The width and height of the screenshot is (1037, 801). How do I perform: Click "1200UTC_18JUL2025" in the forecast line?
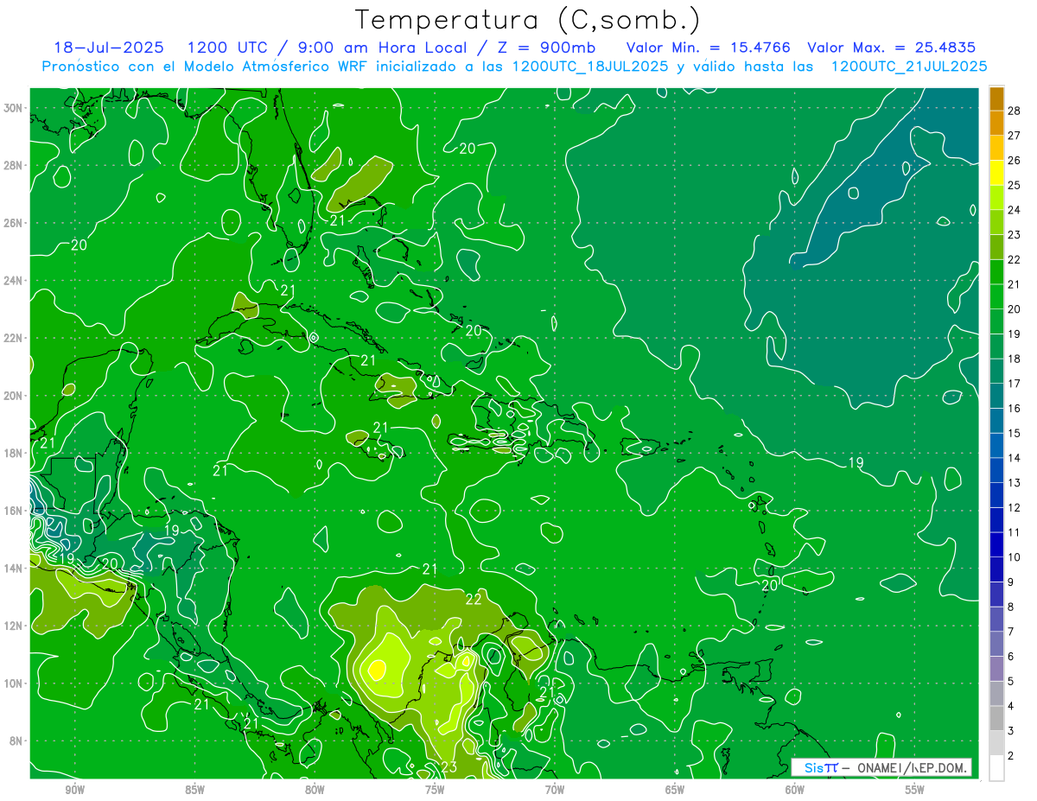(x=590, y=67)
